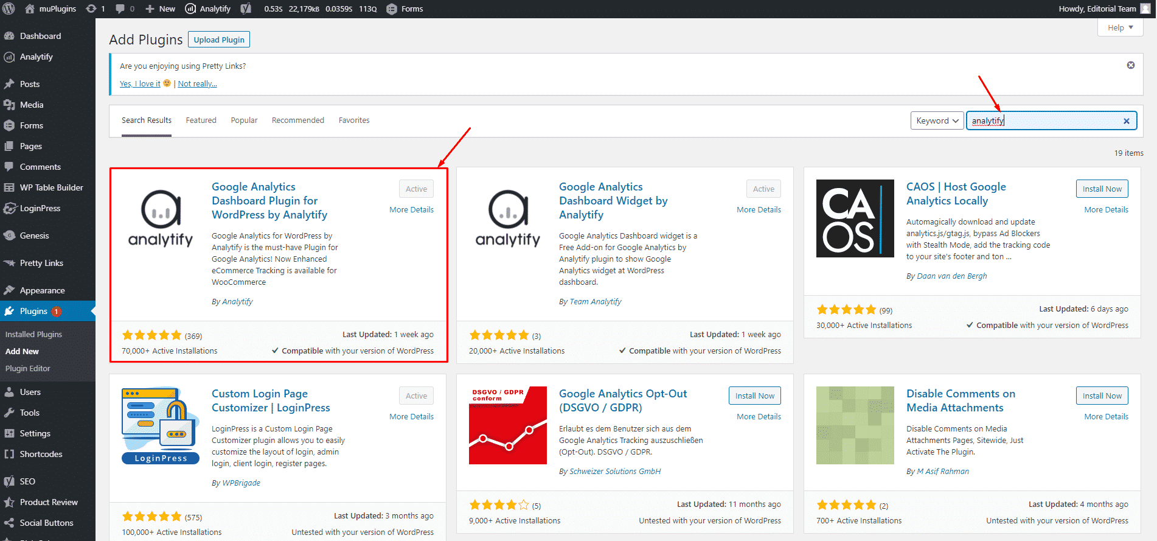This screenshot has width=1157, height=541.
Task: Open Installed Plugins submenu
Action: (x=33, y=334)
